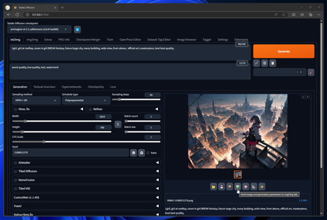The height and width of the screenshot is (220, 327).
Task: Open the styles dropdown arrow
Action: pos(301,72)
